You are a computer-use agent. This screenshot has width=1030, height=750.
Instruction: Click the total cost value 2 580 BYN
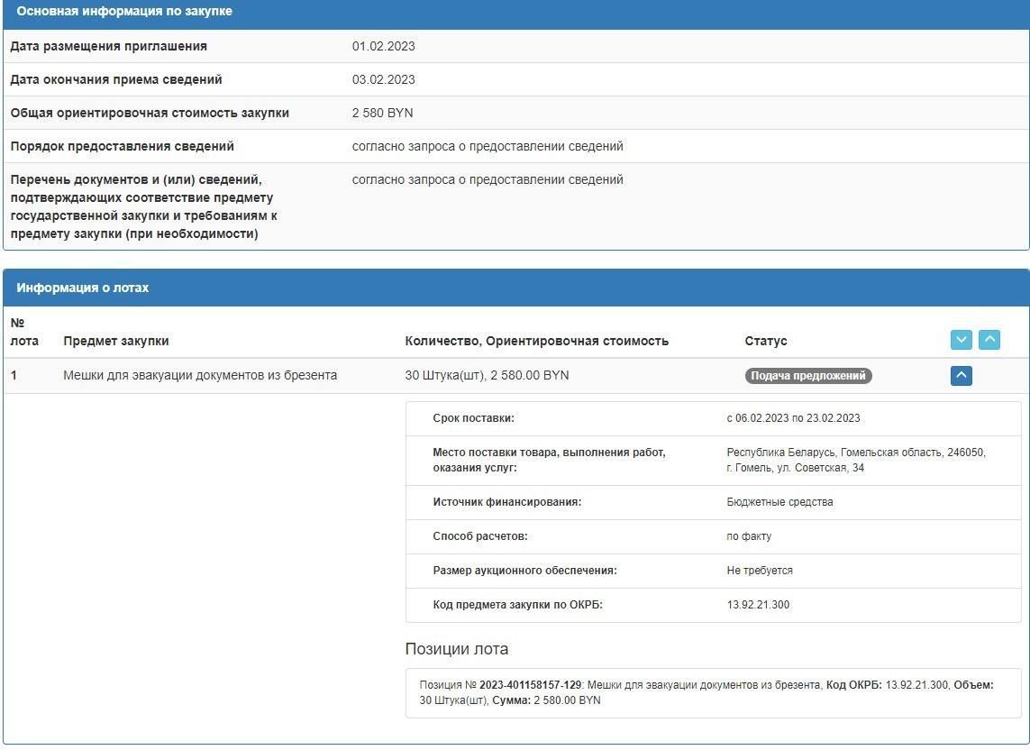click(383, 113)
